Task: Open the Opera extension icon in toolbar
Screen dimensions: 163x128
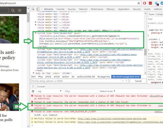Action: 144,3
